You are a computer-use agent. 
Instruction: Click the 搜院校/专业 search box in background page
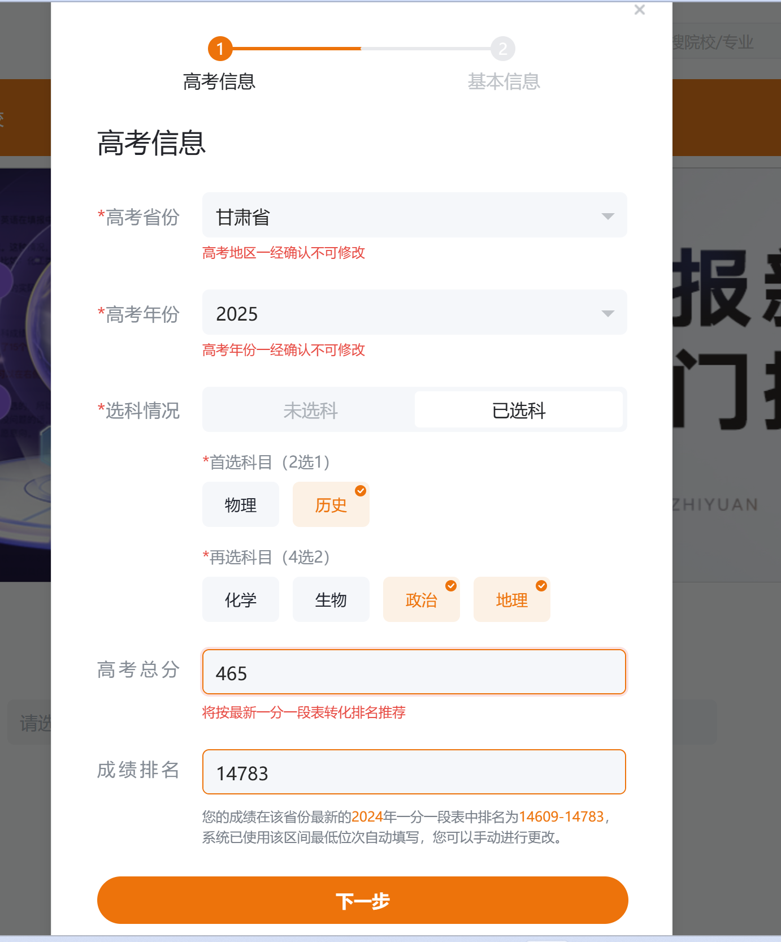(x=727, y=41)
